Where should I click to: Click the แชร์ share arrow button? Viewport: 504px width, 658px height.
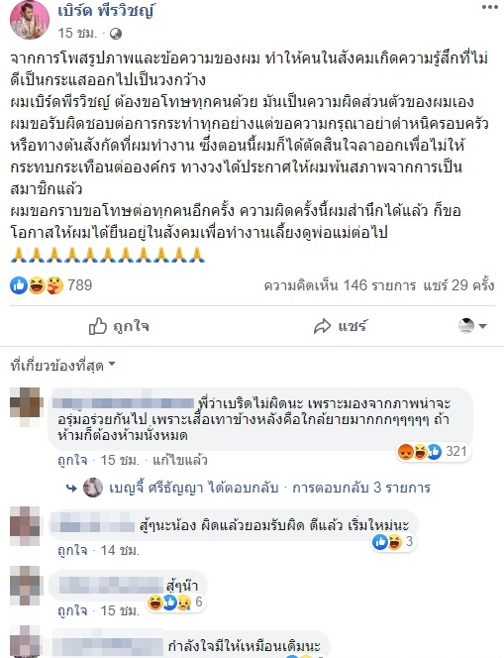(340, 326)
